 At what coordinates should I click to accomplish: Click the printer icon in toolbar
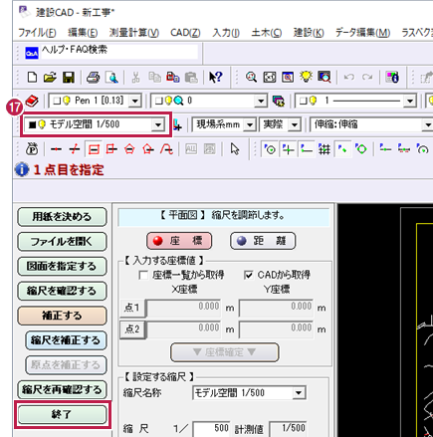93,78
